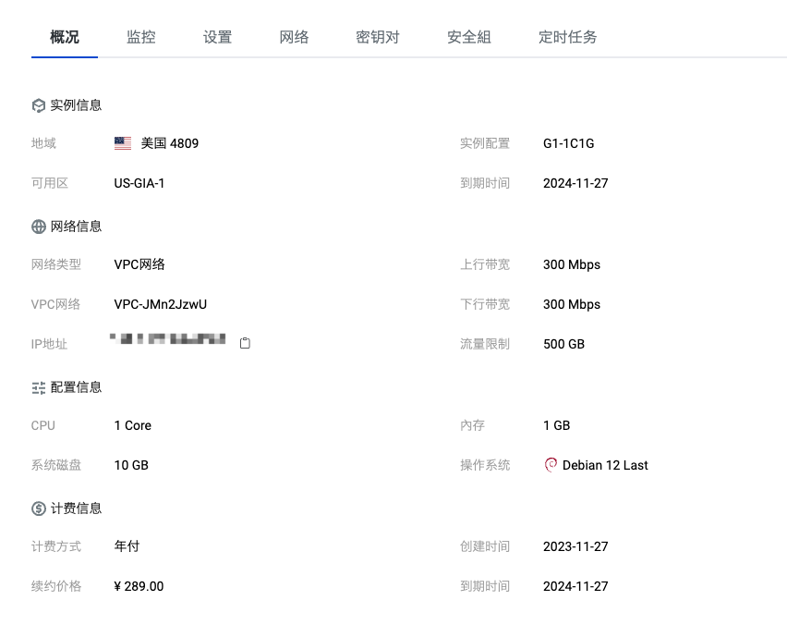This screenshot has width=787, height=637.
Task: Open the 设置 tab
Action: [217, 37]
